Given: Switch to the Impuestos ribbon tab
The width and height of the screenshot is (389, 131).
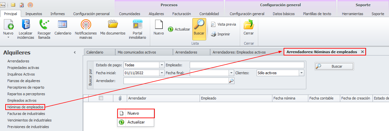Looking at the screenshot, I should (x=34, y=14).
